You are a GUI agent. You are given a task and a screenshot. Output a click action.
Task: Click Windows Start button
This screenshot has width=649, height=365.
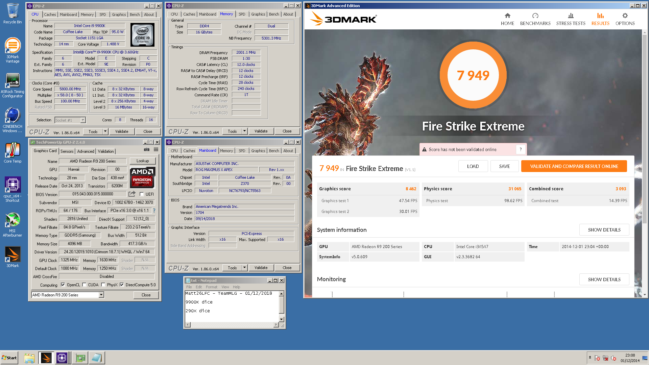[x=9, y=358]
